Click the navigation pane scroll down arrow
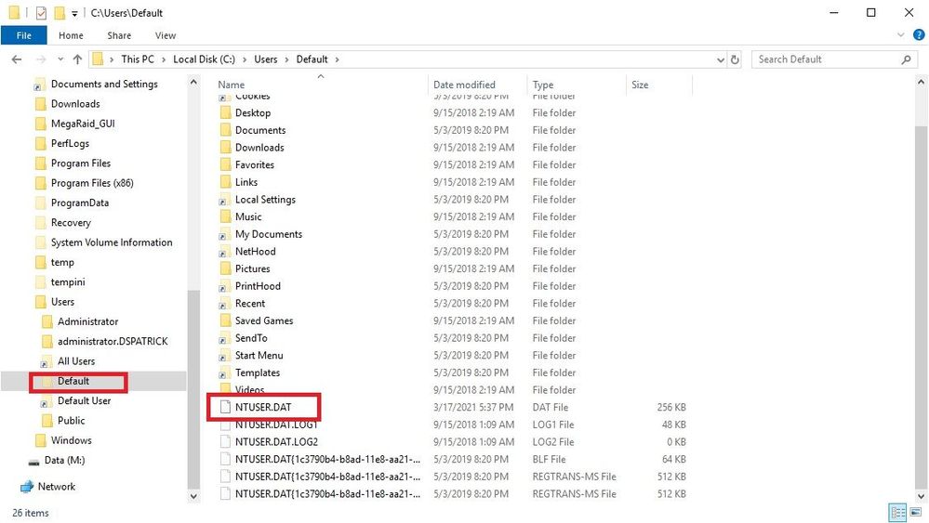 [193, 496]
